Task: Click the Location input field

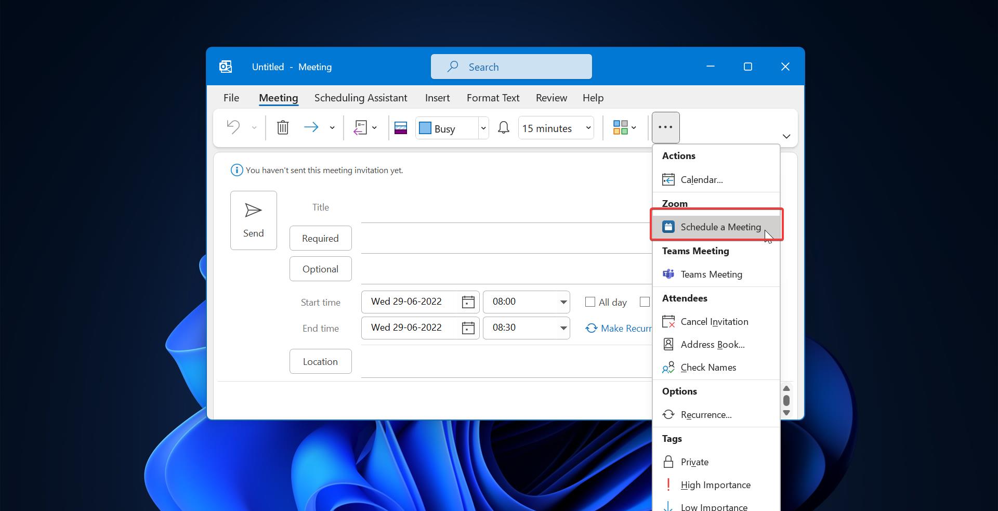Action: tap(507, 362)
